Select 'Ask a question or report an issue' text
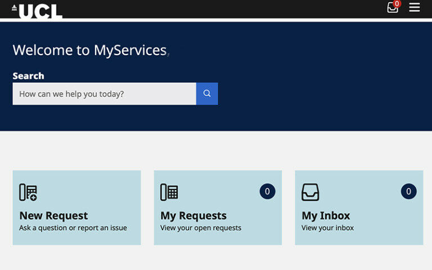This screenshot has height=270, width=432. pyautogui.click(x=73, y=228)
